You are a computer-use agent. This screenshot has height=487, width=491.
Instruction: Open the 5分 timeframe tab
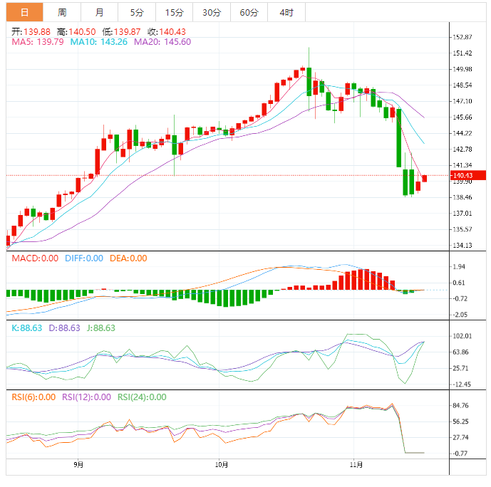[137, 12]
